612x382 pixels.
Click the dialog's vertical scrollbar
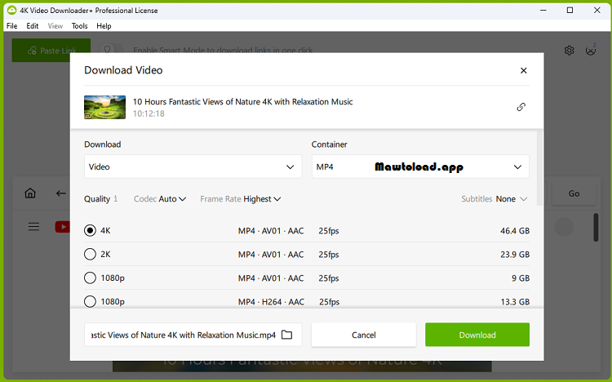(540, 168)
